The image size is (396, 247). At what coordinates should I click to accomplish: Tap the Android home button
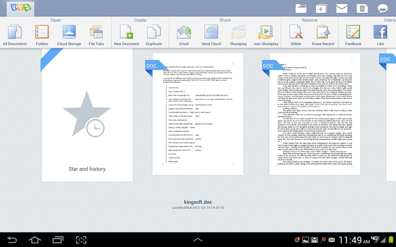34,240
